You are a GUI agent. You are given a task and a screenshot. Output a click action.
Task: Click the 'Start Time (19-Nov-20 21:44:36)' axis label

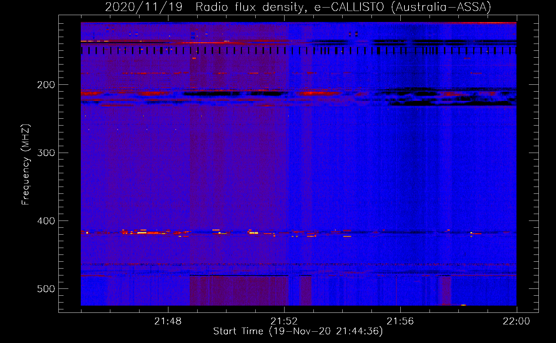pos(298,331)
